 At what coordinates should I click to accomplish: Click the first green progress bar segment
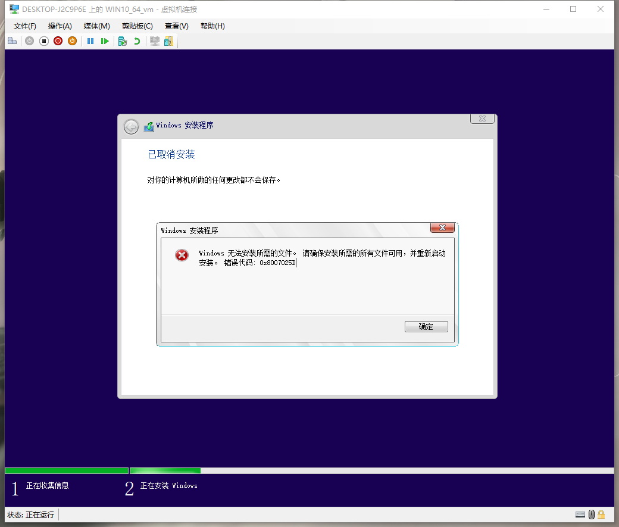click(67, 470)
